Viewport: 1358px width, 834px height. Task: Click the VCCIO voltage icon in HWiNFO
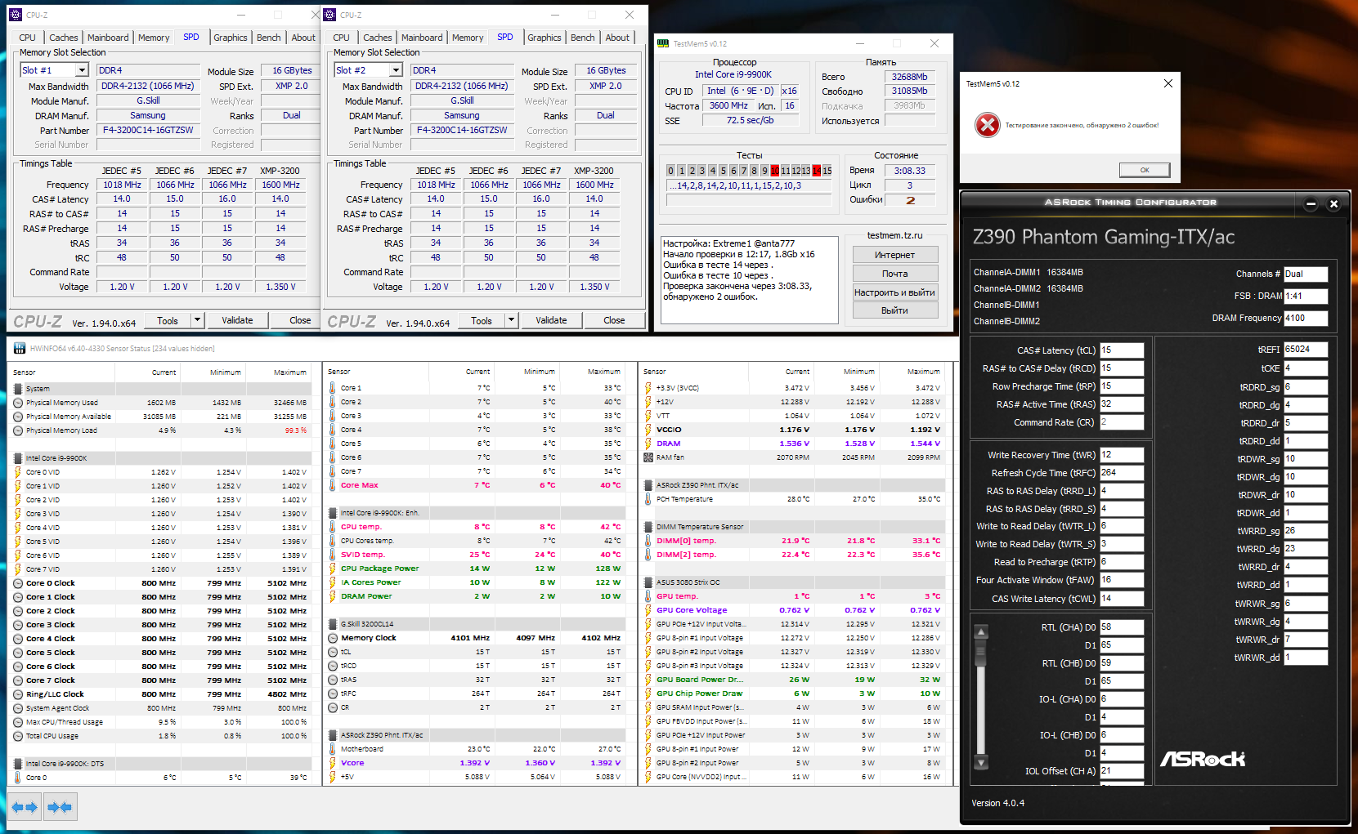click(x=648, y=430)
